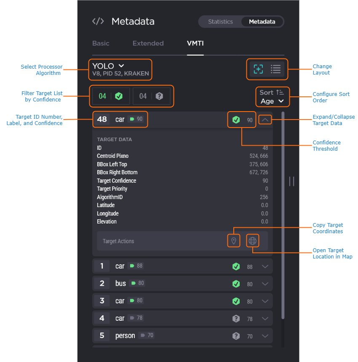Viewport: 358px width, 362px height.
Task: Open the YOLO processor algorithm dropdown
Action: [x=109, y=66]
